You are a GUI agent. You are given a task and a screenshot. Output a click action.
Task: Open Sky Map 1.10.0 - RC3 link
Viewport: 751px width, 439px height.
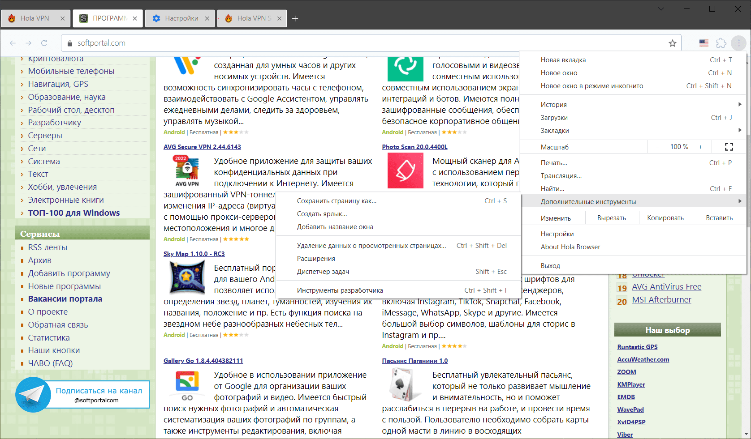[x=194, y=254]
